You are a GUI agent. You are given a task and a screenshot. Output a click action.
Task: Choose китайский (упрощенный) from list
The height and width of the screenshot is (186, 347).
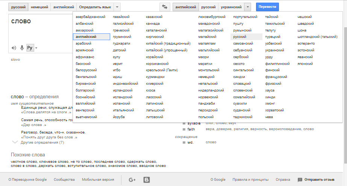(167, 50)
